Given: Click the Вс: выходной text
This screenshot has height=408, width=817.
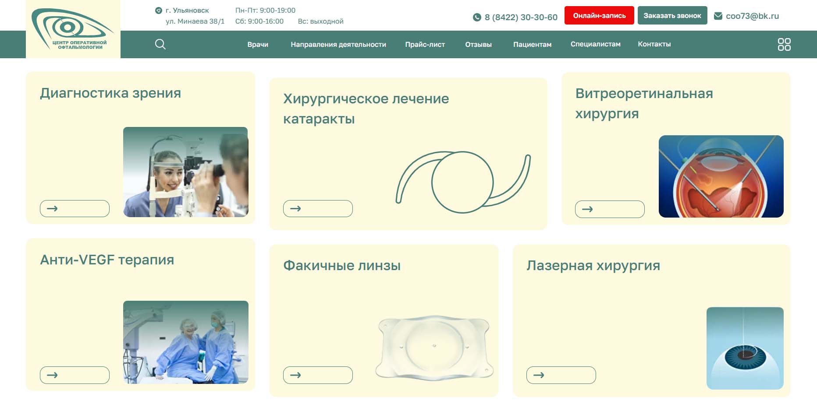Looking at the screenshot, I should (x=321, y=21).
